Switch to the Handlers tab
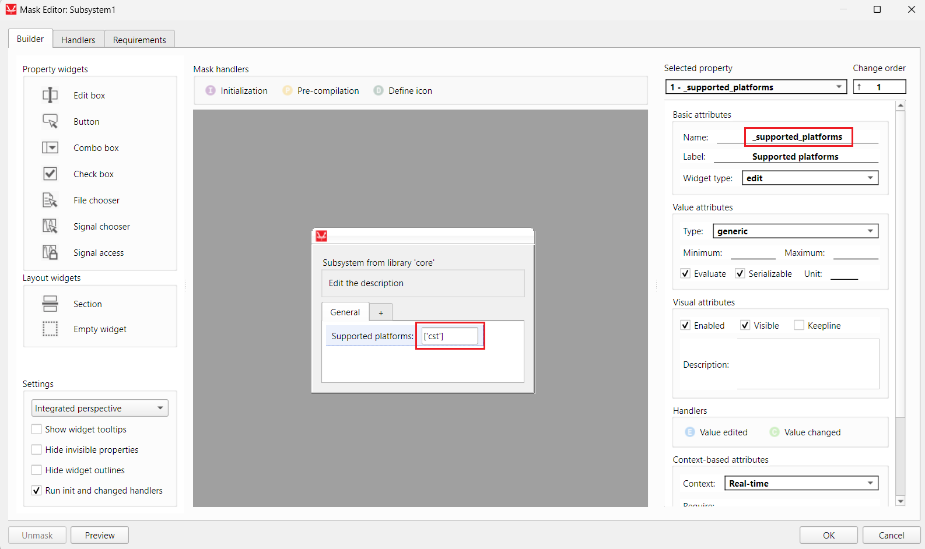Screen dimensions: 925x549 pyautogui.click(x=78, y=40)
